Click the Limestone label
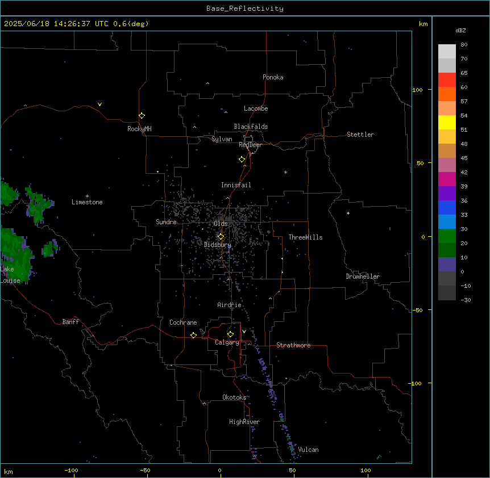This screenshot has width=490, height=478. coord(87,202)
